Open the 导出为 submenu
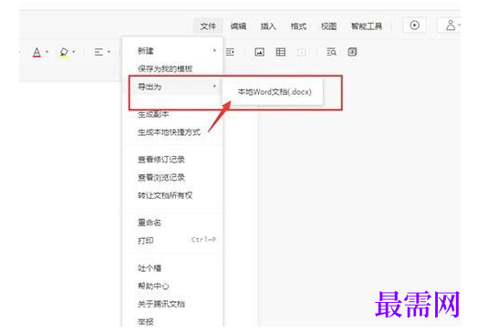The image size is (477, 333). tap(172, 87)
